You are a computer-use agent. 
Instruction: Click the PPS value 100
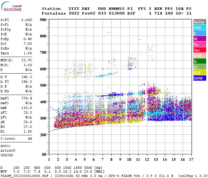pos(169,13)
